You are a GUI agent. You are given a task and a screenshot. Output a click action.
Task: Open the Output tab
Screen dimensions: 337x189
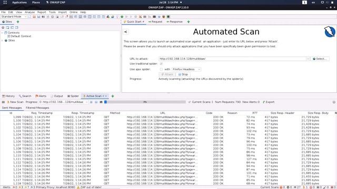(x=57, y=96)
